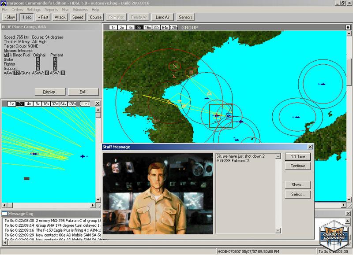Click the Land Air toolbar button
The height and width of the screenshot is (255, 353).
(x=162, y=17)
